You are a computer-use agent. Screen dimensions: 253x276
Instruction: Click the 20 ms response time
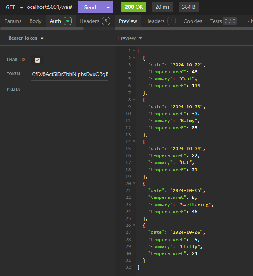[x=163, y=7]
